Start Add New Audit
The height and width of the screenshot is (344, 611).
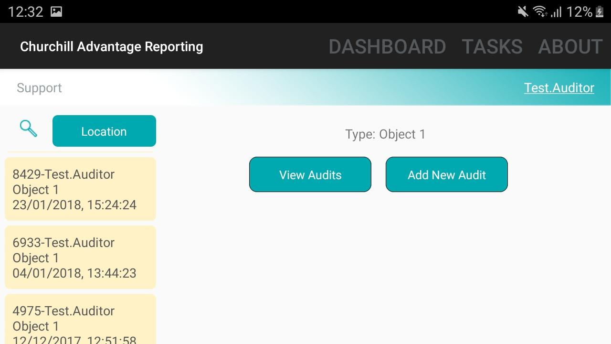coord(447,174)
